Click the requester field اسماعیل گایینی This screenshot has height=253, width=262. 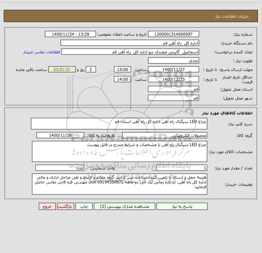click(x=130, y=52)
